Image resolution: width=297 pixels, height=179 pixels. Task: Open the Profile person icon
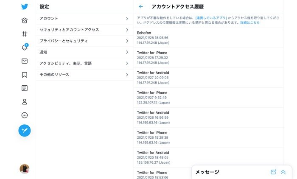coord(25,102)
